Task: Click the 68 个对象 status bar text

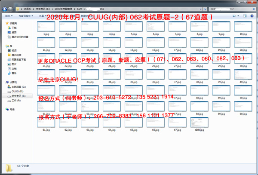Action: [23, 166]
